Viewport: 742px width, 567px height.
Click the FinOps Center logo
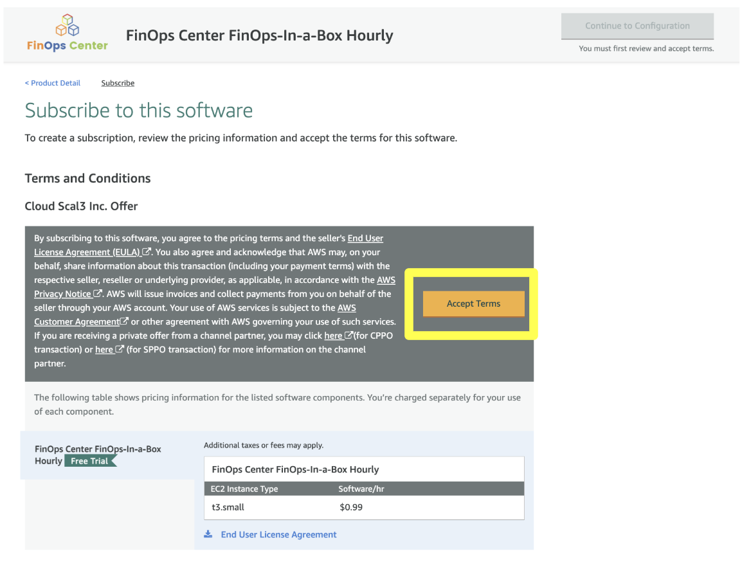[68, 33]
